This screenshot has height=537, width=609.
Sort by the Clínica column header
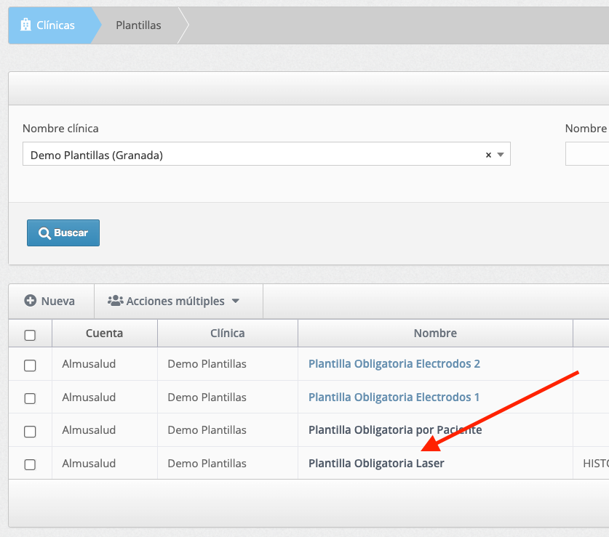click(228, 334)
